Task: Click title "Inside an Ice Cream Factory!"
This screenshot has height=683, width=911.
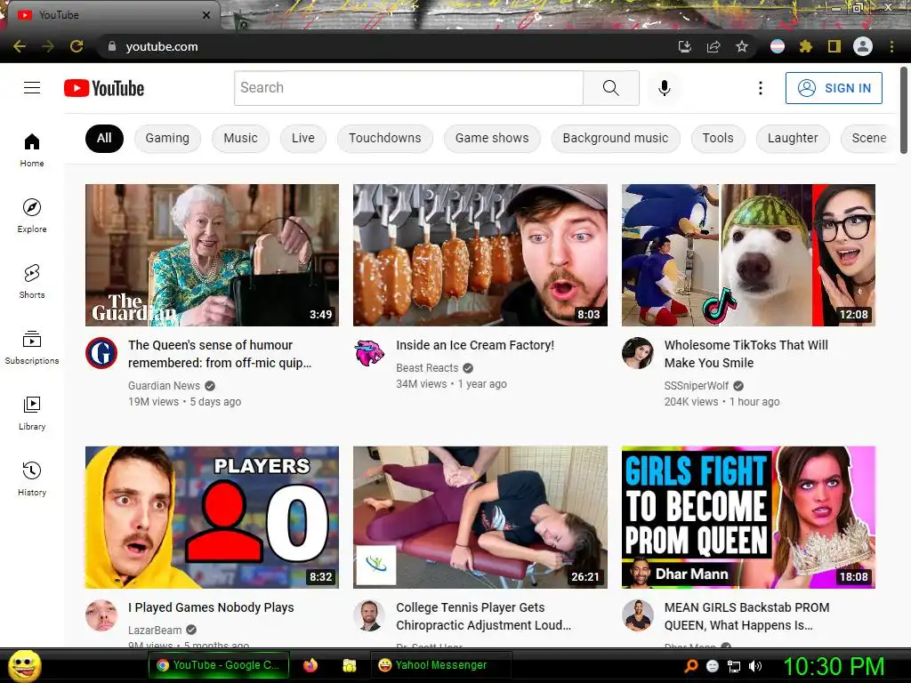Action: click(475, 345)
